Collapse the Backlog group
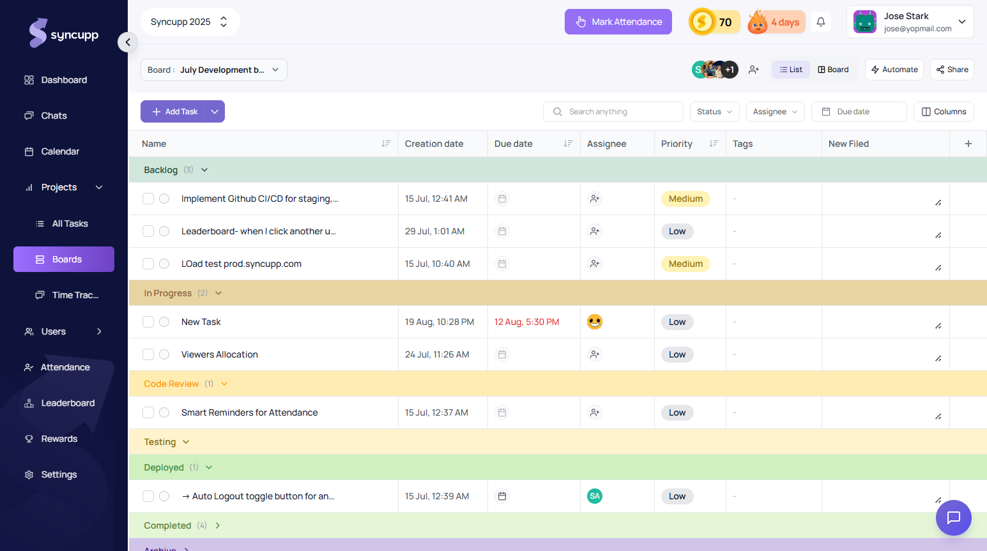The width and height of the screenshot is (987, 551). (204, 170)
